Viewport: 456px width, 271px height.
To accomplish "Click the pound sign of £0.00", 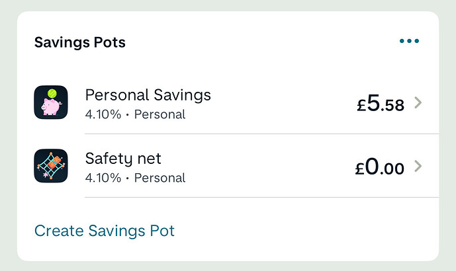I will tap(360, 169).
